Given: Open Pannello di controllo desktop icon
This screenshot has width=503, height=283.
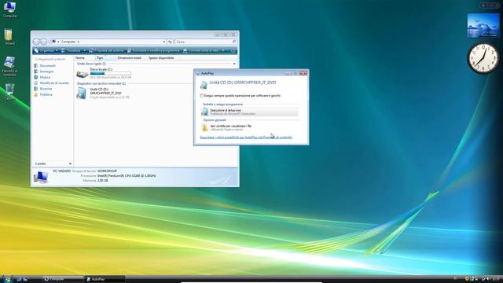Looking at the screenshot, I should click(x=9, y=66).
